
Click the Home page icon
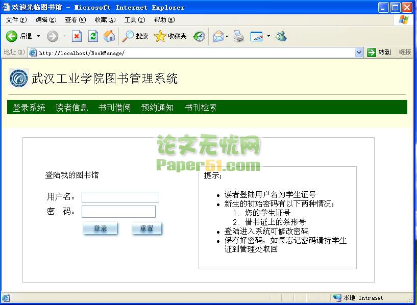[x=109, y=36]
